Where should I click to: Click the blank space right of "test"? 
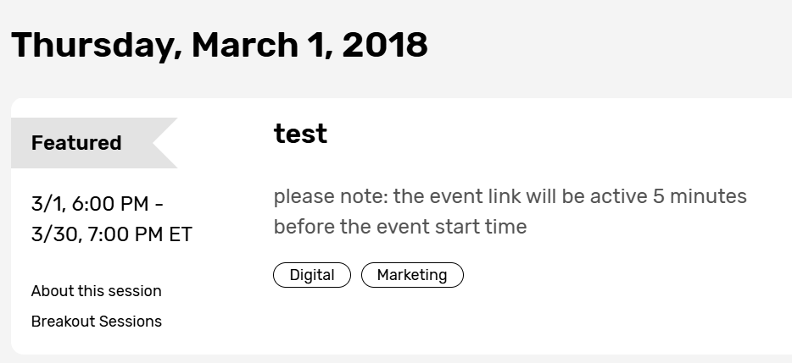[551, 134]
